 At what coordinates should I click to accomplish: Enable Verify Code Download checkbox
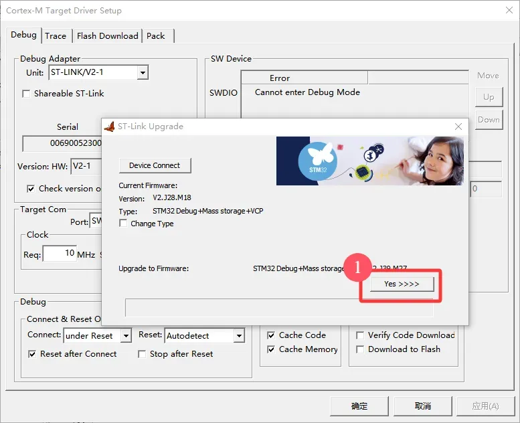[361, 335]
